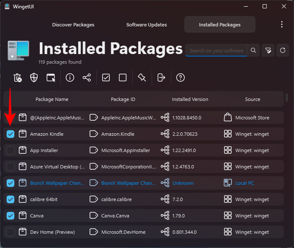Click the export packages icon

coord(161,77)
